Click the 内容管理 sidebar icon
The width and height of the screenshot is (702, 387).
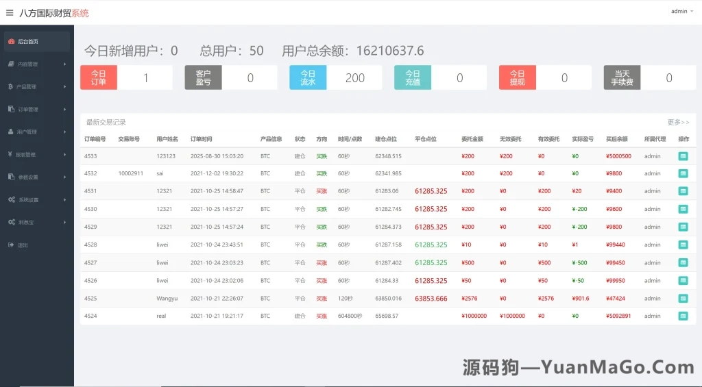[x=11, y=64]
